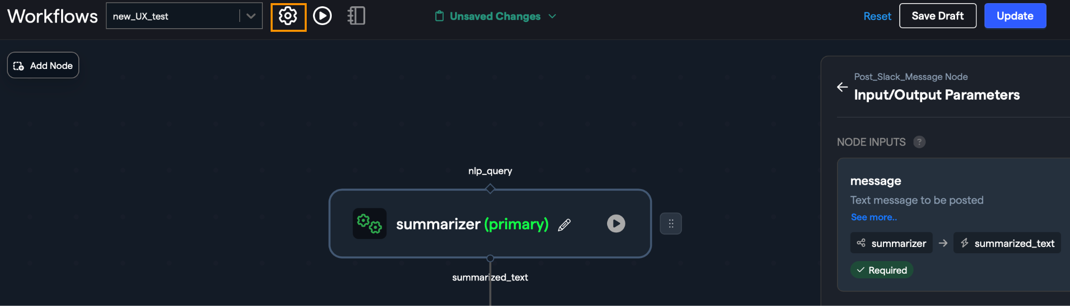The height and width of the screenshot is (306, 1070).
Task: Click the pencil icon to rename summarizer
Action: pyautogui.click(x=564, y=225)
